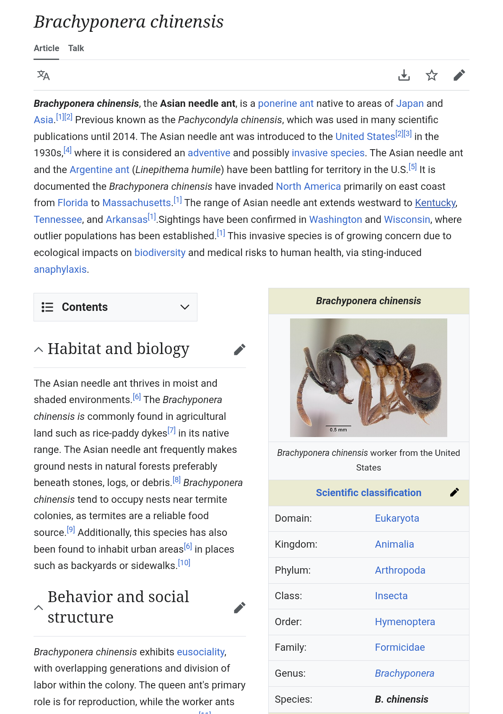
Task: Follow the North America link
Action: (309, 186)
